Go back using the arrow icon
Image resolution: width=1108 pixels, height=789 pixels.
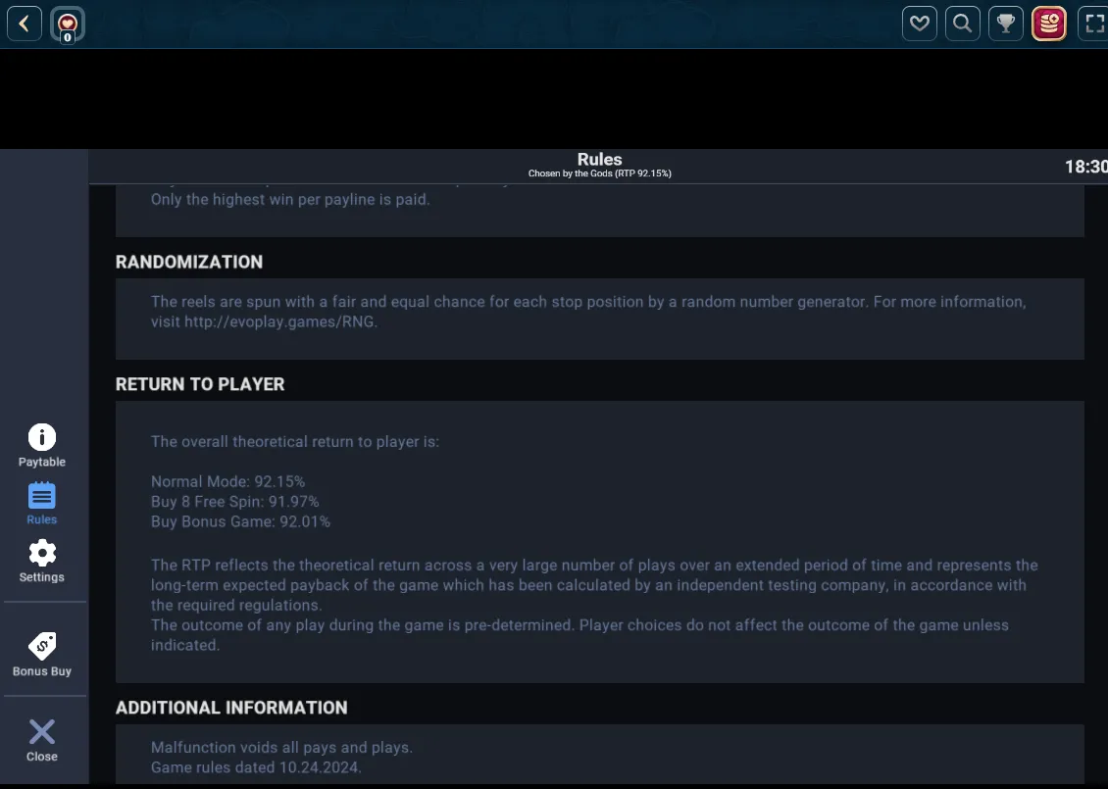(25, 25)
